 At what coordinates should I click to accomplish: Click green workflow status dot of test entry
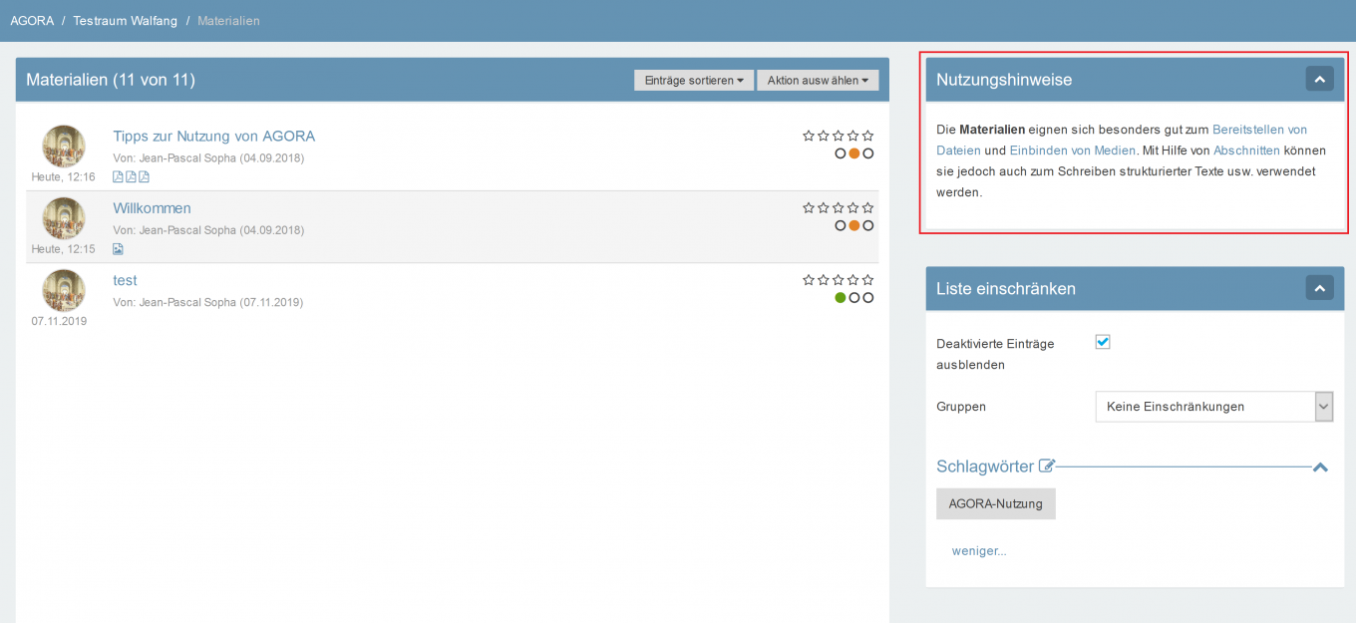pyautogui.click(x=840, y=298)
